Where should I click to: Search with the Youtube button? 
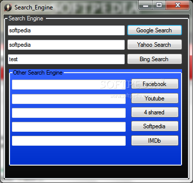click(155, 98)
